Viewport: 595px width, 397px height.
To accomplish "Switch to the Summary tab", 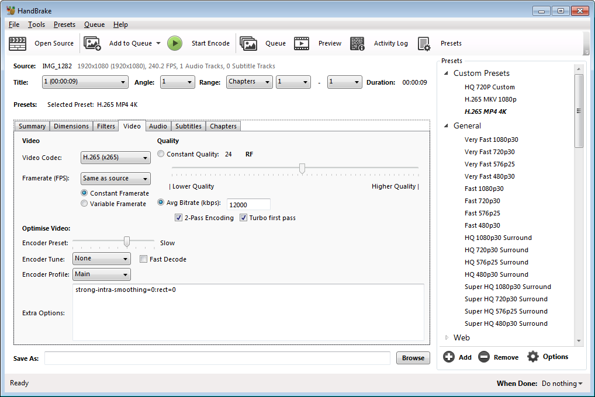I will click(x=32, y=126).
